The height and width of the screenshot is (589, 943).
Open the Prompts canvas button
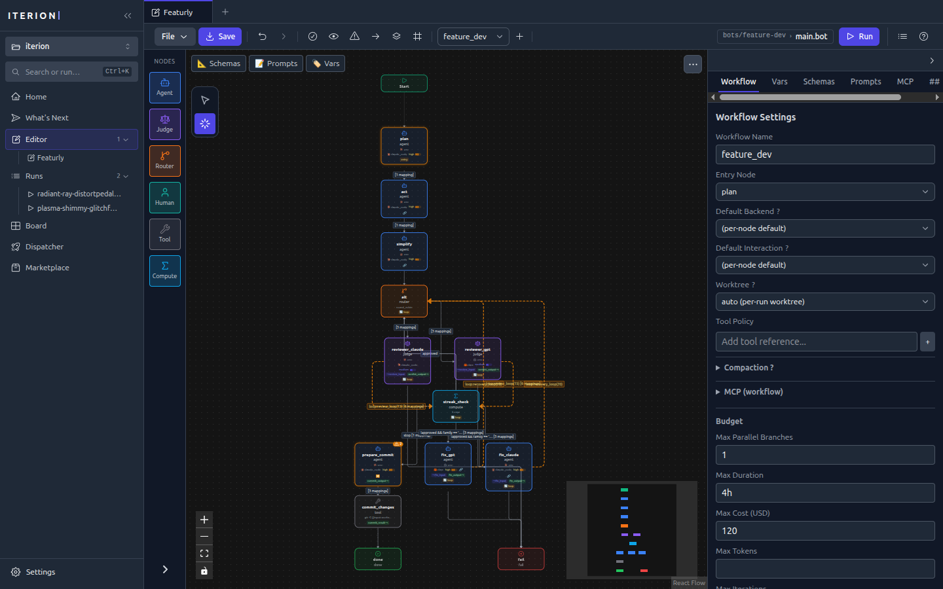tap(276, 63)
